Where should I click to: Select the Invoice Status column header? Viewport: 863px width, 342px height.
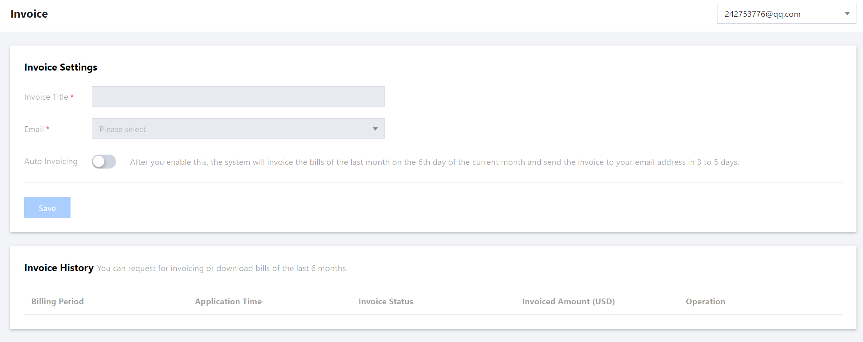(386, 301)
